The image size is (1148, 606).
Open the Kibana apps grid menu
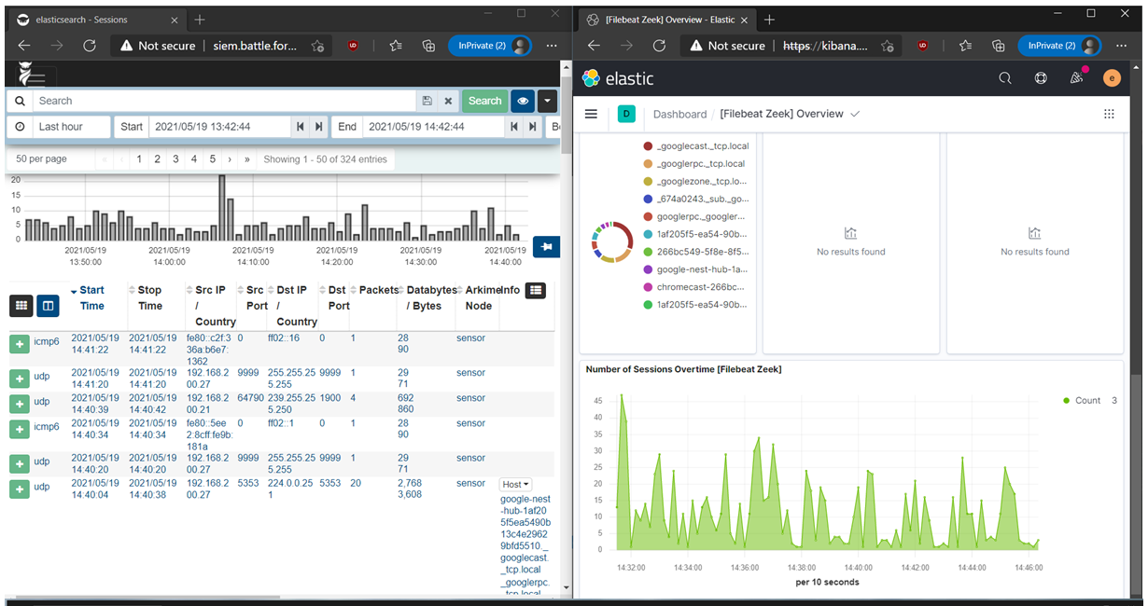[1109, 114]
